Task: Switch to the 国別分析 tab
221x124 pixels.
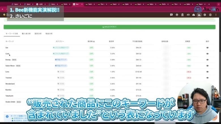Action: tap(38, 34)
